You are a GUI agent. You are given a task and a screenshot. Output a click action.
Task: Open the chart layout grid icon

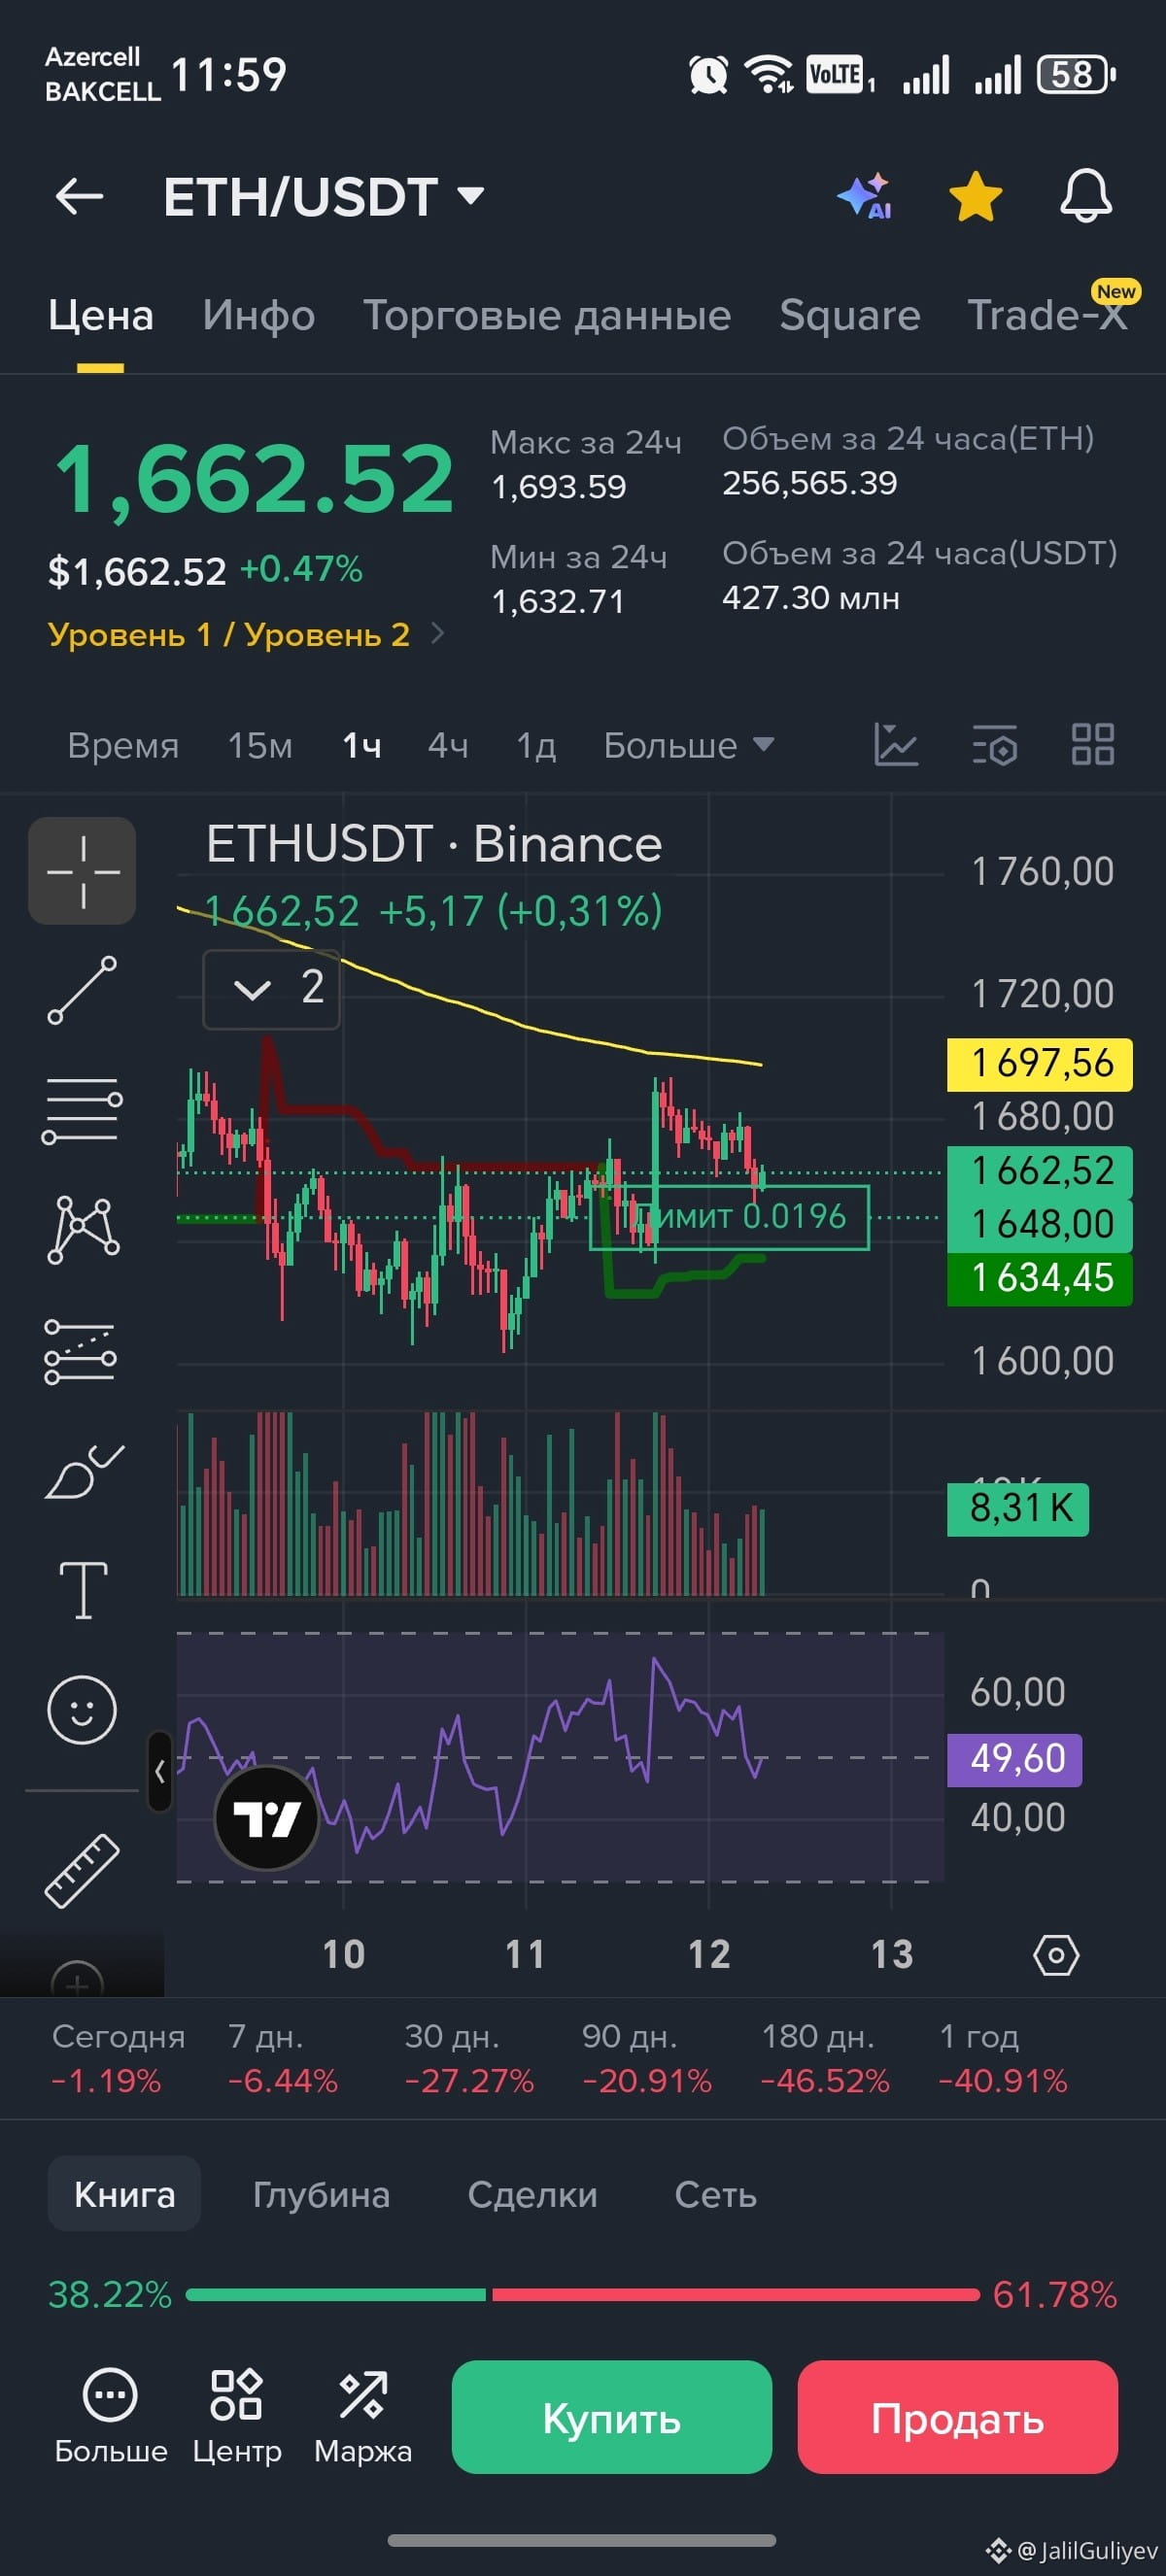point(1093,745)
